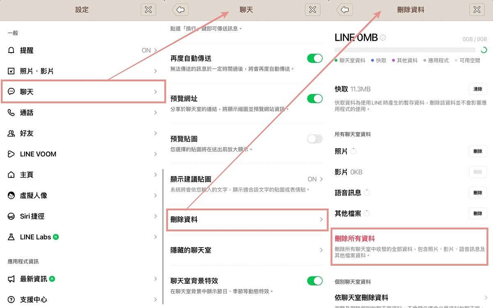493x308 pixels.
Task: Click the LINE VOOM play icon
Action: [x=11, y=154]
